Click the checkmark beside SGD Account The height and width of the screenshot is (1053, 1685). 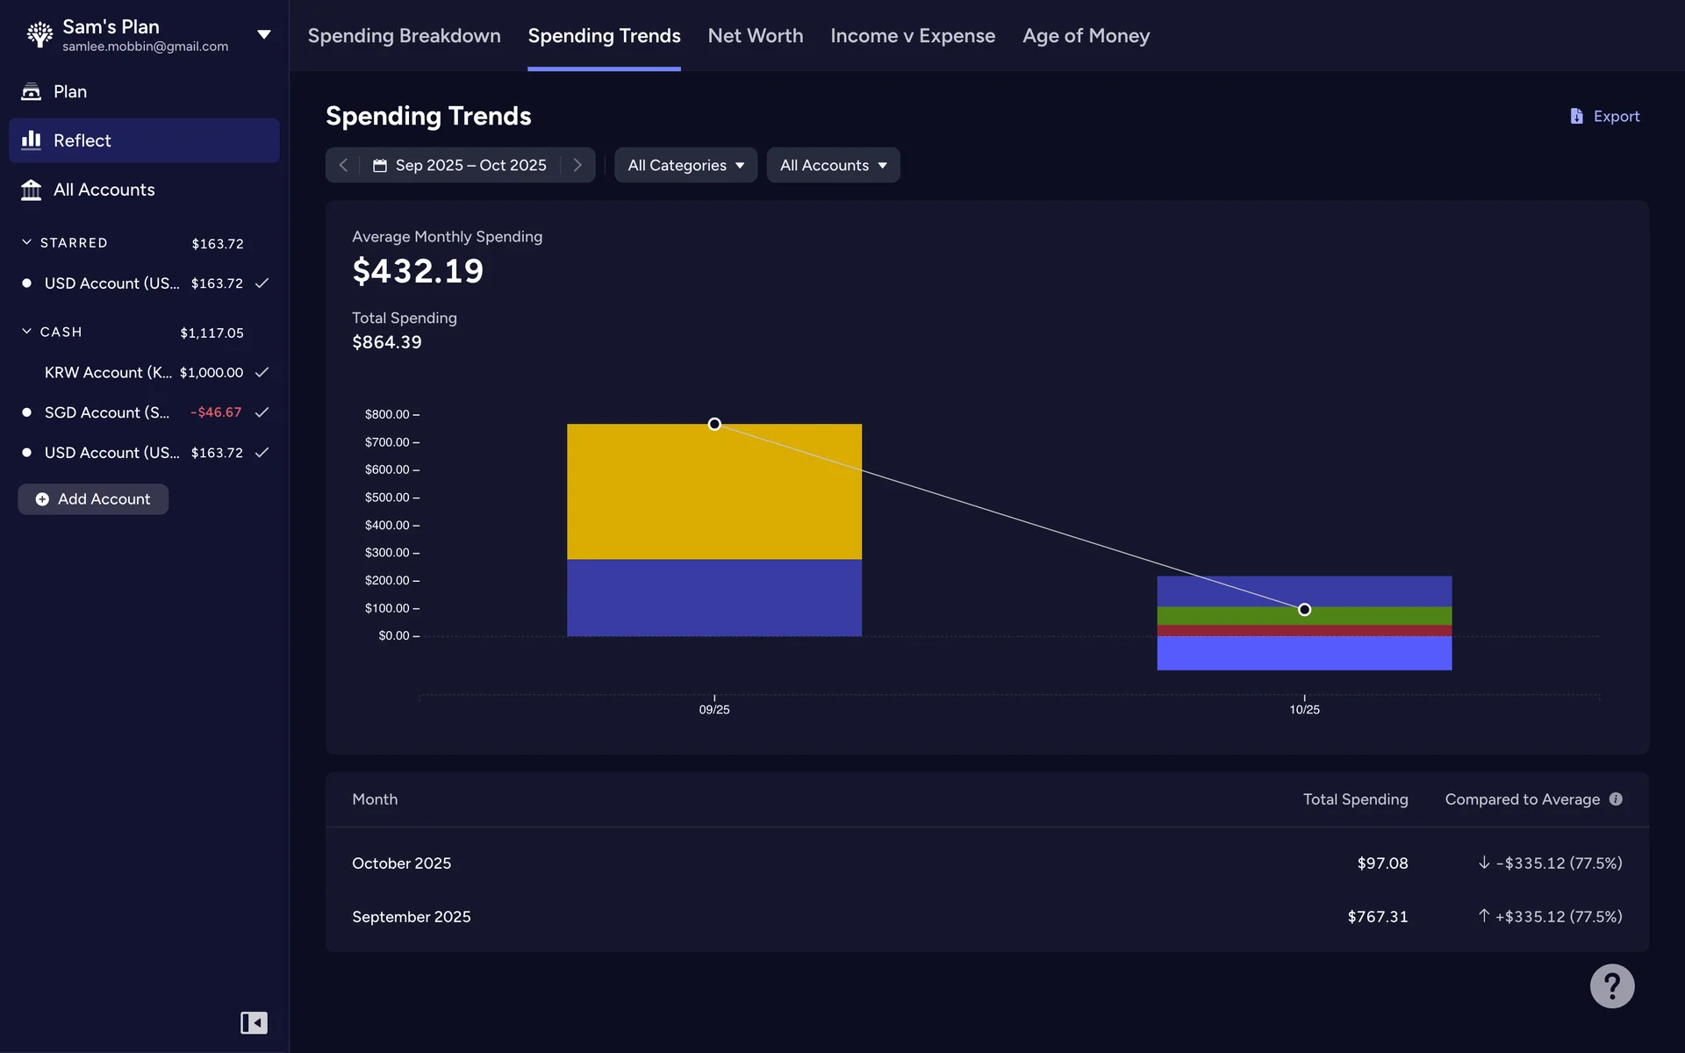[x=262, y=412]
